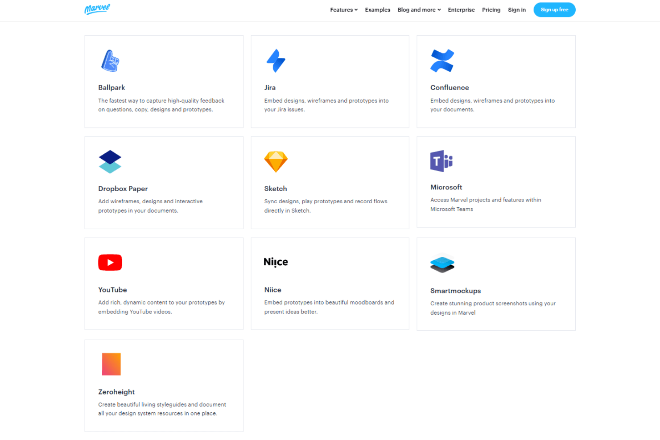660x440 pixels.
Task: Click the Sign up free button
Action: (x=554, y=10)
